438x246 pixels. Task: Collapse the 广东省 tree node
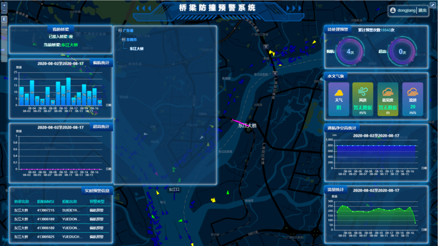(x=120, y=30)
